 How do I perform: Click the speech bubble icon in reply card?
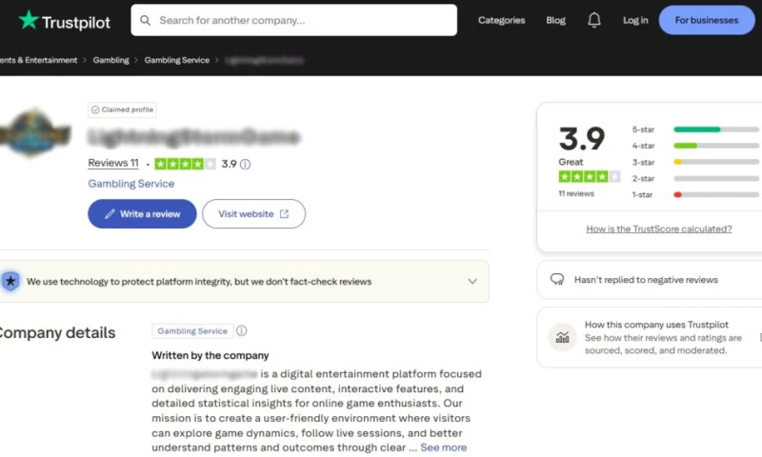tap(557, 280)
